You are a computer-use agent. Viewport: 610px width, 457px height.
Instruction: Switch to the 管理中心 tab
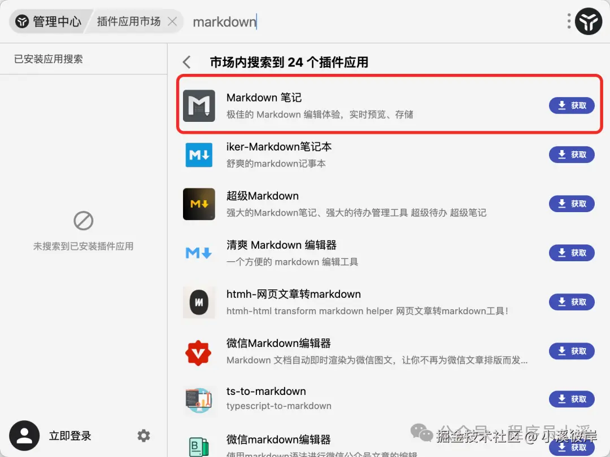pyautogui.click(x=49, y=21)
